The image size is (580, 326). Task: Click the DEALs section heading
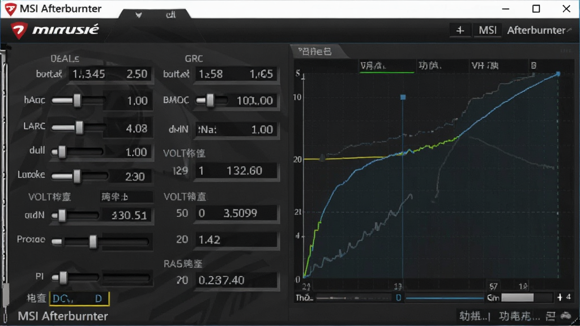coord(65,59)
